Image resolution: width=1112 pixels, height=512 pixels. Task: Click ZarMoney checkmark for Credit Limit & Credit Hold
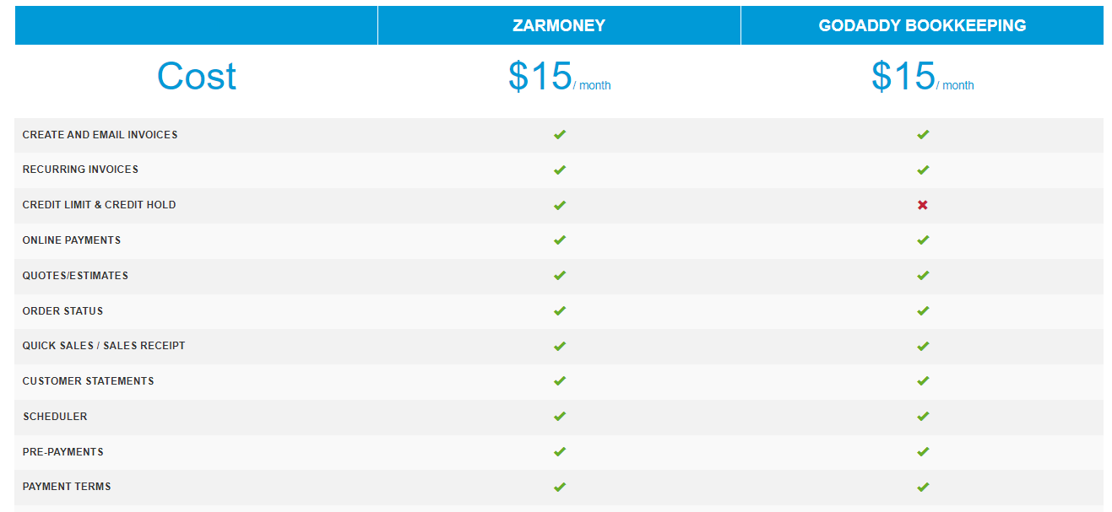(x=559, y=205)
